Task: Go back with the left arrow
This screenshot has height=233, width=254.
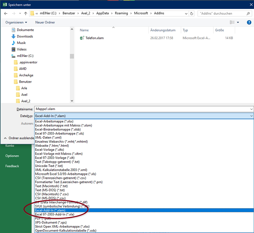Action: coord(6,14)
